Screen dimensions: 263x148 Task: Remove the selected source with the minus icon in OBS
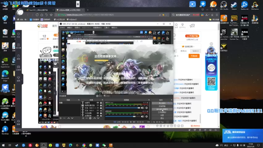pos(86,118)
